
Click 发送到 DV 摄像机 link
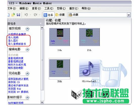pos(18,92)
